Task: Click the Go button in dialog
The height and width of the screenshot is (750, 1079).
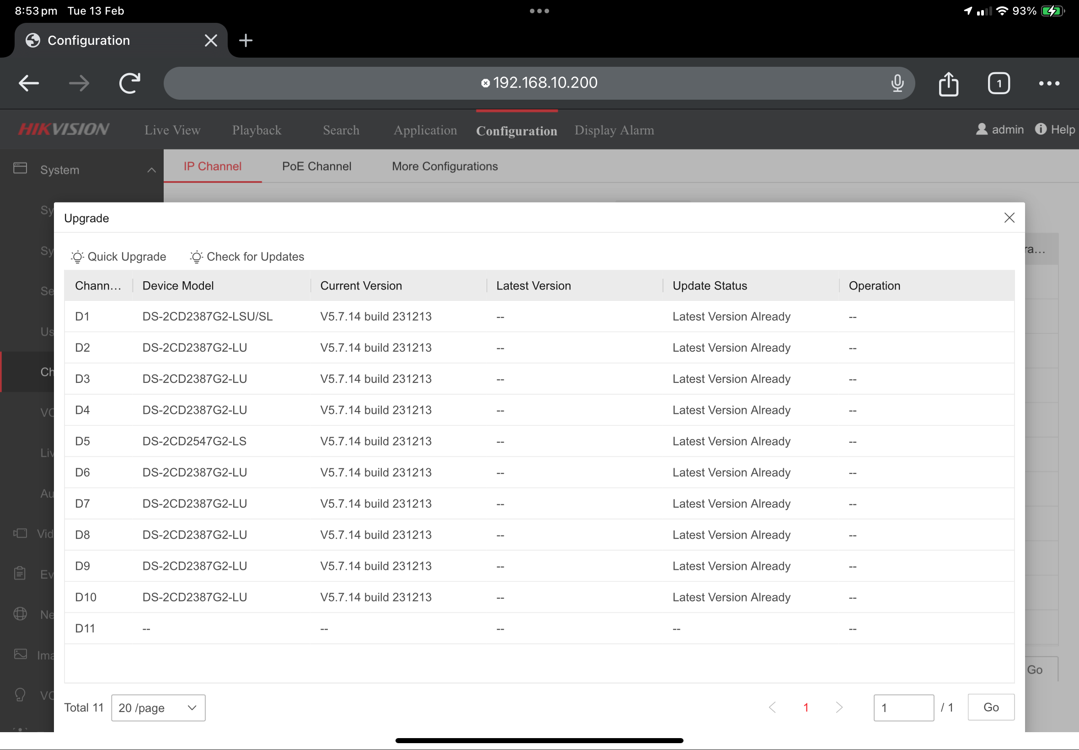Action: [x=991, y=707]
